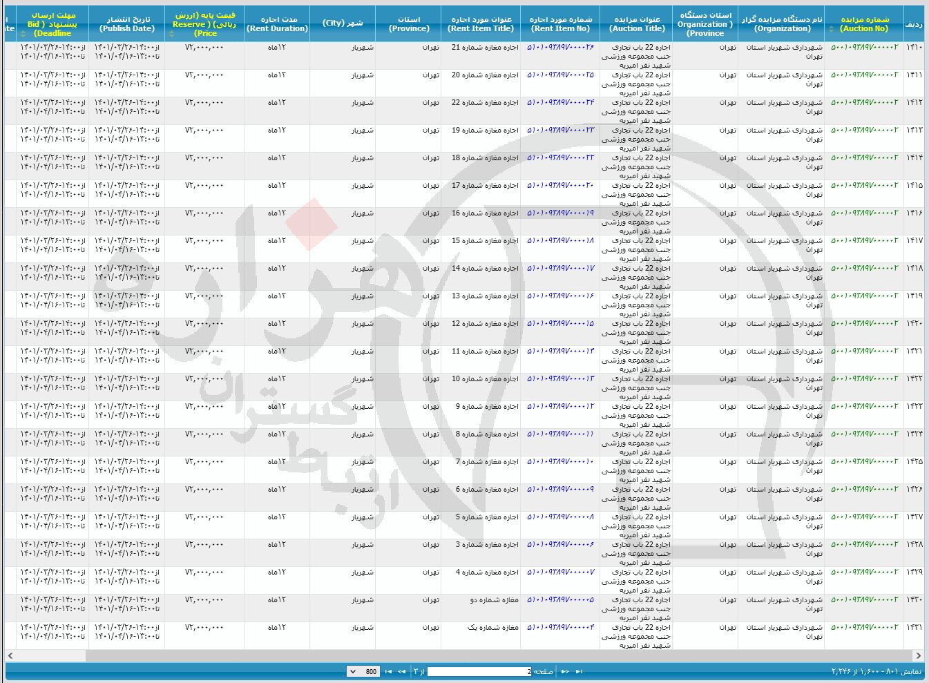The height and width of the screenshot is (683, 929).
Task: Open rent item link for مغازه شماره یک
Action: (x=560, y=628)
